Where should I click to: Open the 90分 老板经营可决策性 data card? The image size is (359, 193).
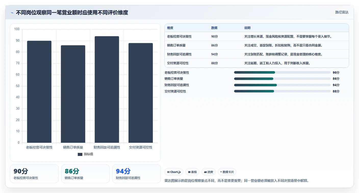pyautogui.click(x=34, y=174)
